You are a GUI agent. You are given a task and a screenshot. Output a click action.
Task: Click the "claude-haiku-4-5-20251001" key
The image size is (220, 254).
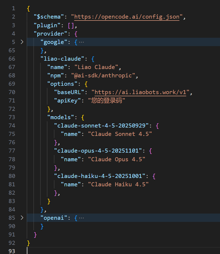(100, 176)
